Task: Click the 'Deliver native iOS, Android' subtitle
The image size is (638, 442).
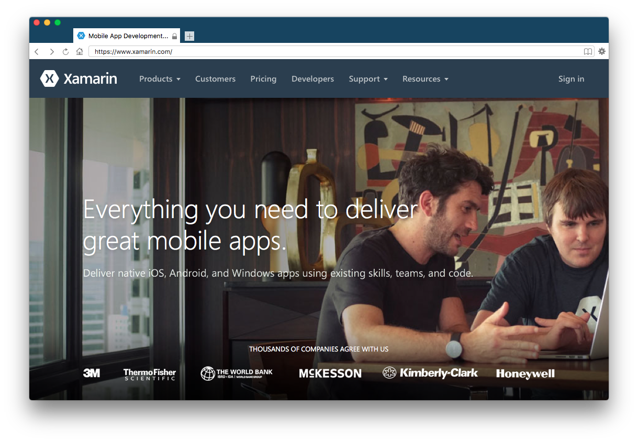Action: [x=278, y=273]
